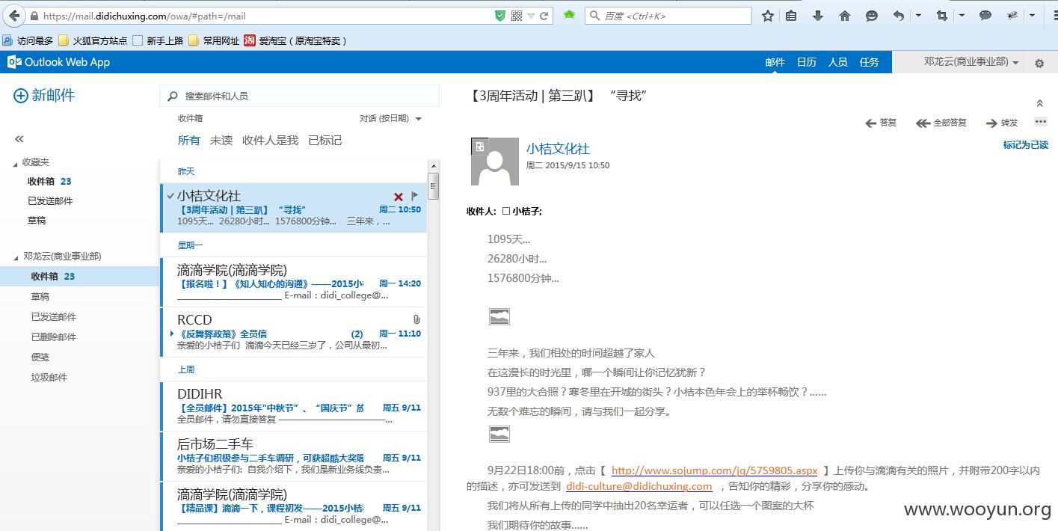The width and height of the screenshot is (1058, 531).
Task: Open the QR code icon in address bar
Action: (517, 16)
